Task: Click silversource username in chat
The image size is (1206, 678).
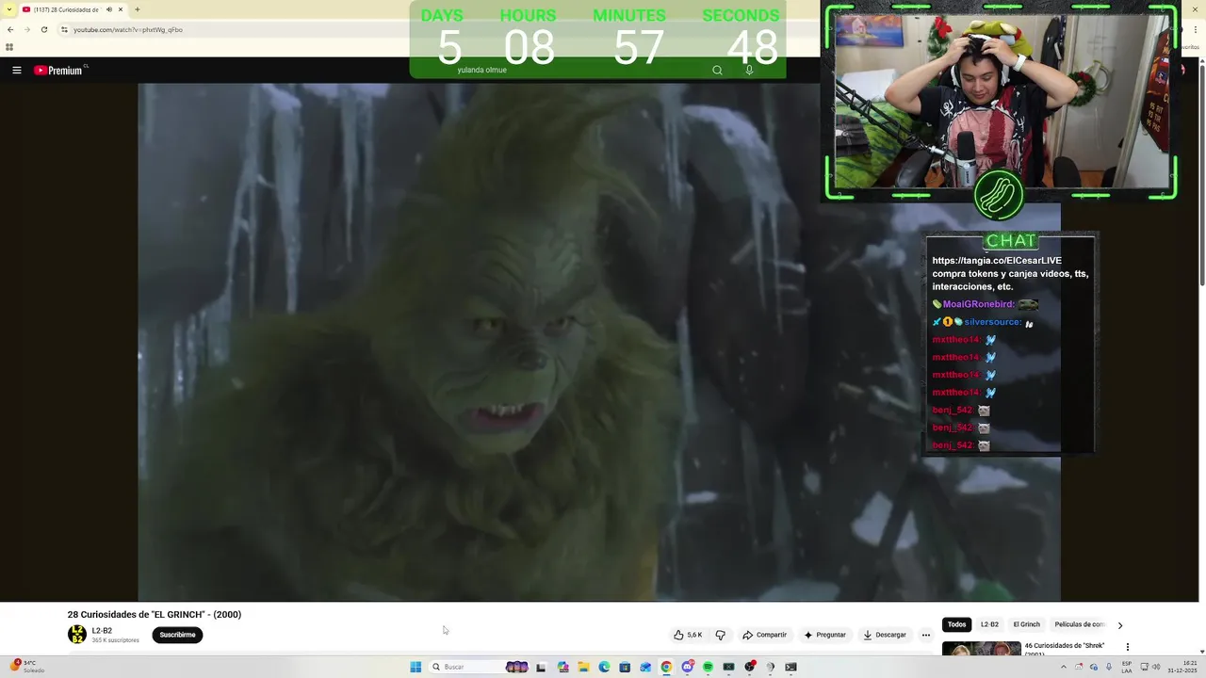Action: [x=992, y=322]
